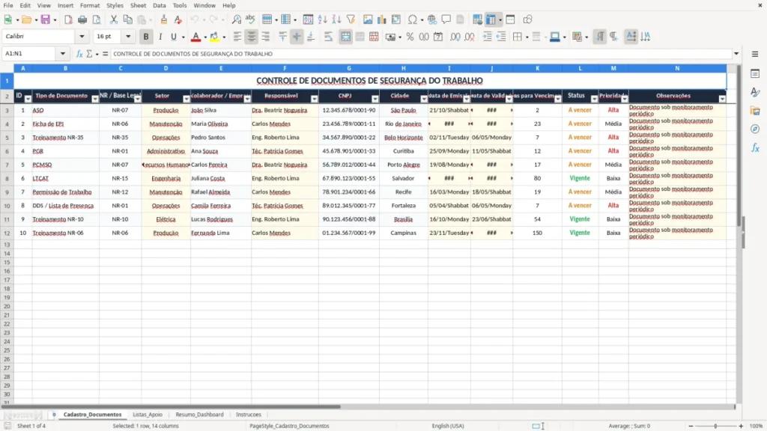Click the sidebar settings hamburger button

[755, 54]
